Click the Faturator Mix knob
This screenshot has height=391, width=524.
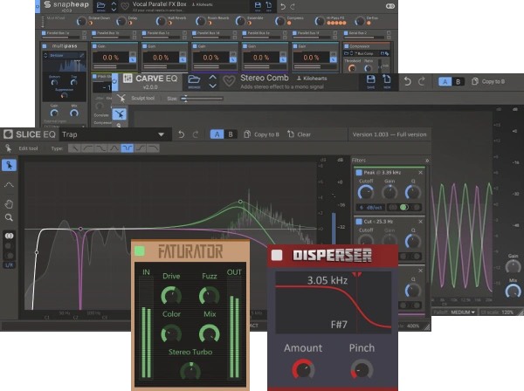coord(210,333)
